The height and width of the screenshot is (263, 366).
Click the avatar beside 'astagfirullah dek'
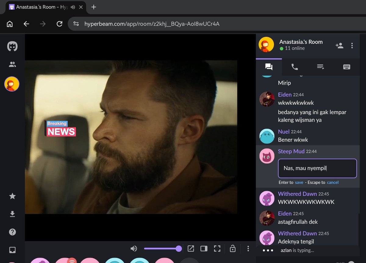[267, 218]
